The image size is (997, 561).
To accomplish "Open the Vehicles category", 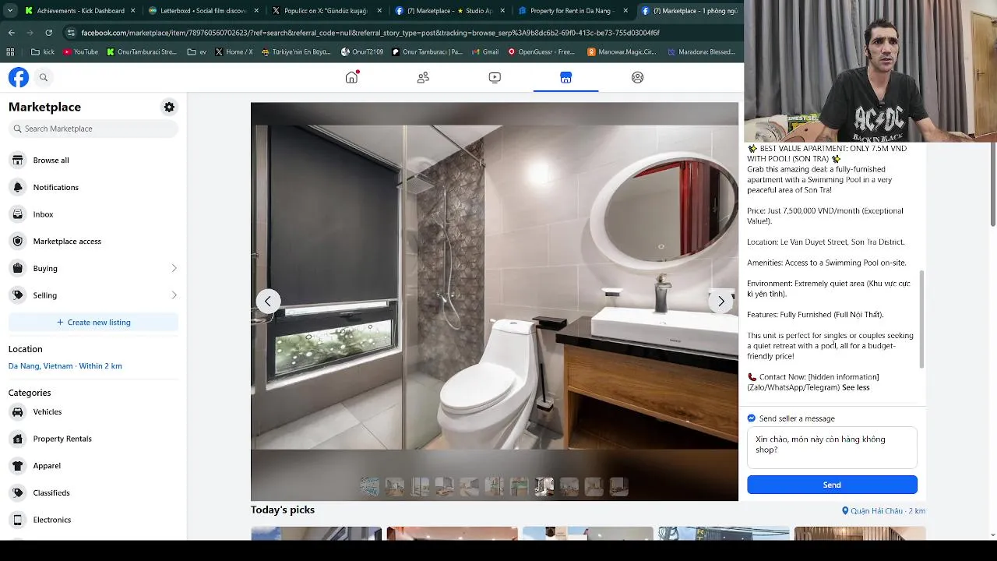I will [93, 411].
